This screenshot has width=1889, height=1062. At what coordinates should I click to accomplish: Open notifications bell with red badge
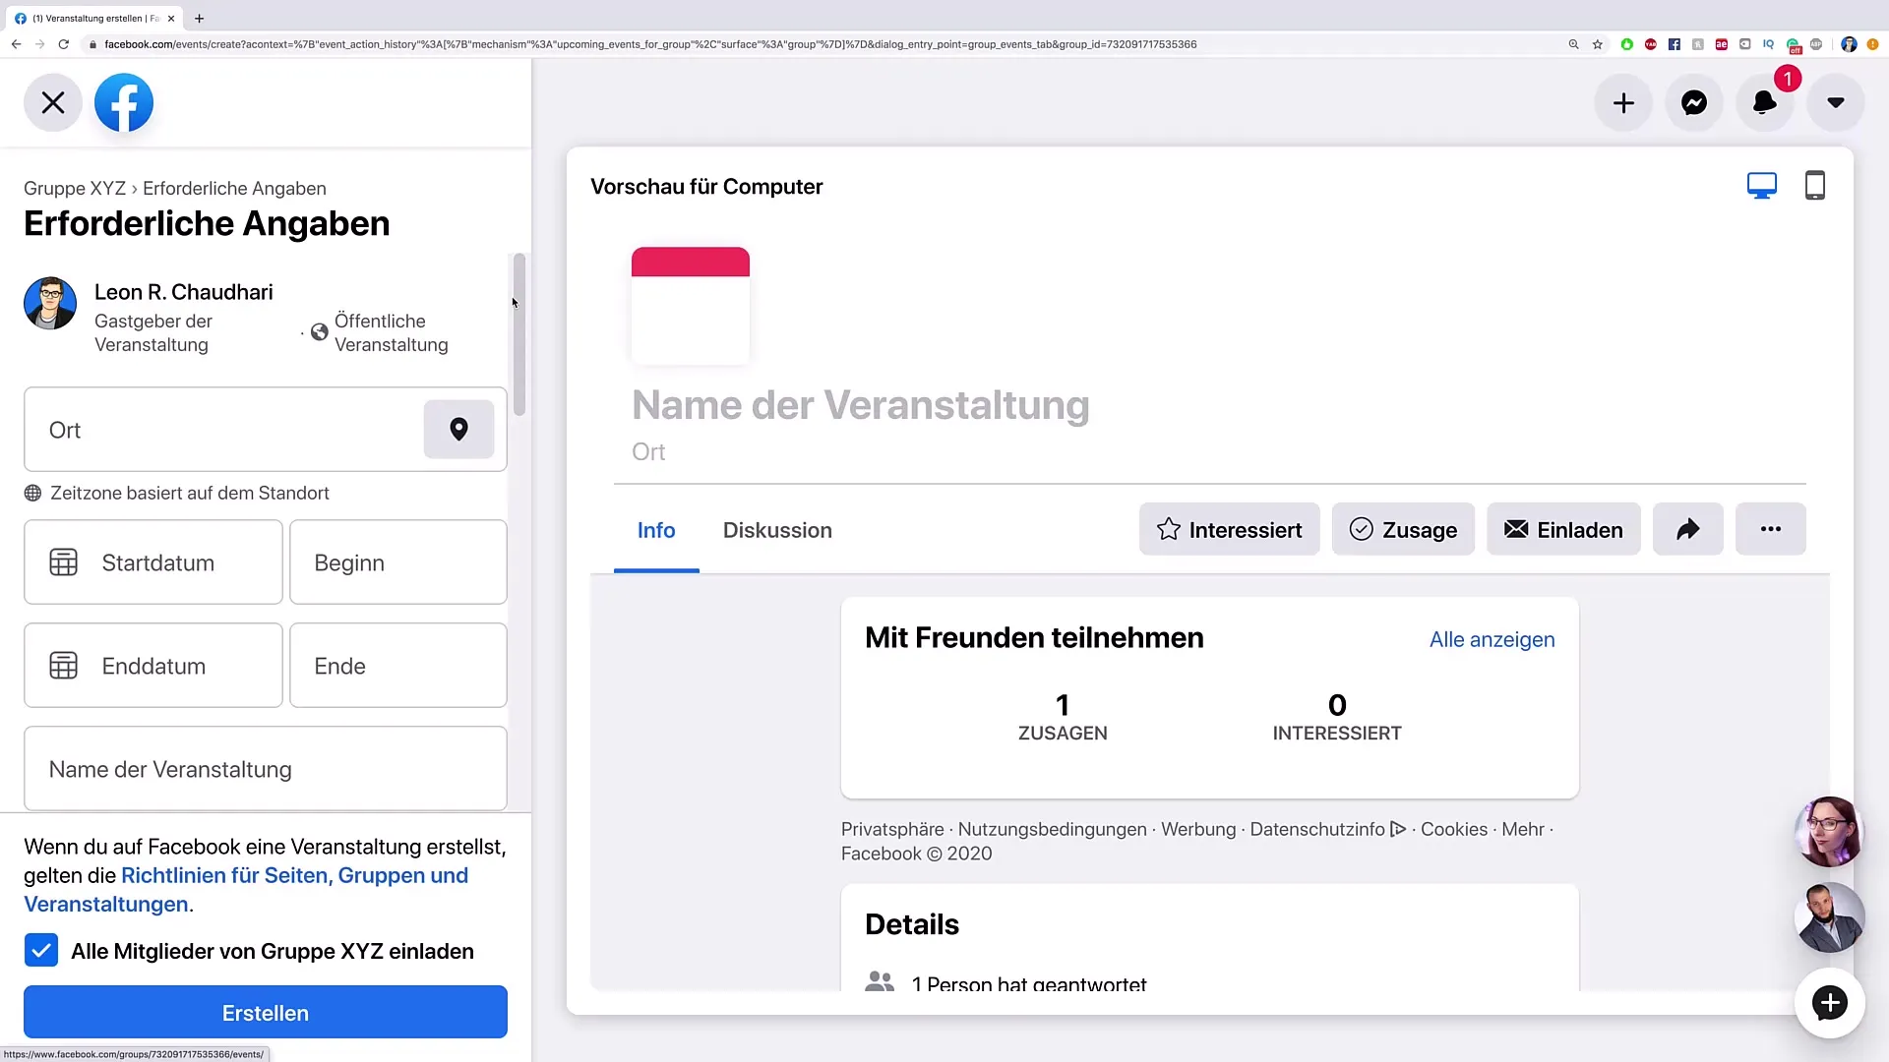pos(1764,103)
